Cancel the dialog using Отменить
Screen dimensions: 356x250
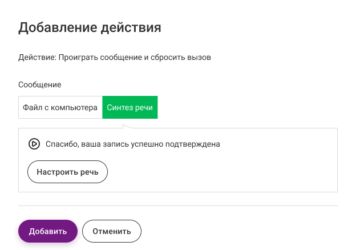112,231
